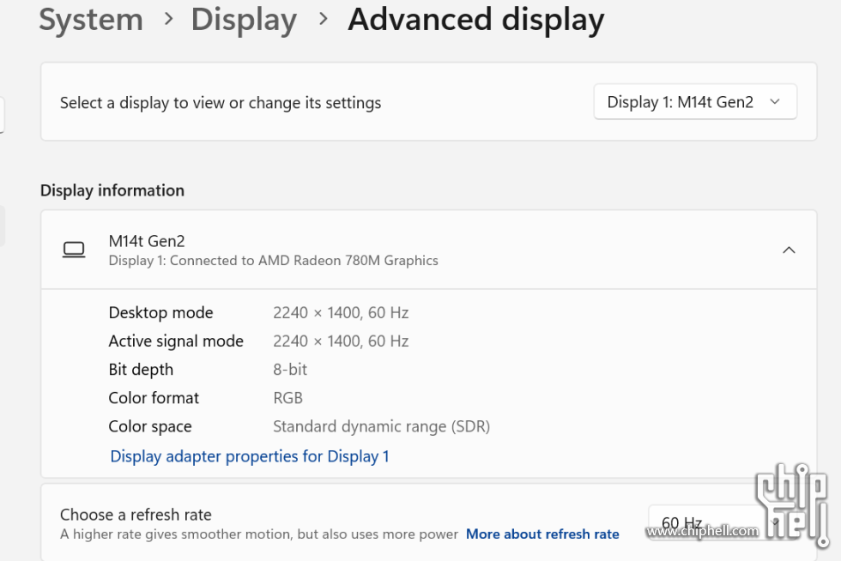The image size is (841, 561).
Task: Click the RGB Color format value
Action: point(288,398)
